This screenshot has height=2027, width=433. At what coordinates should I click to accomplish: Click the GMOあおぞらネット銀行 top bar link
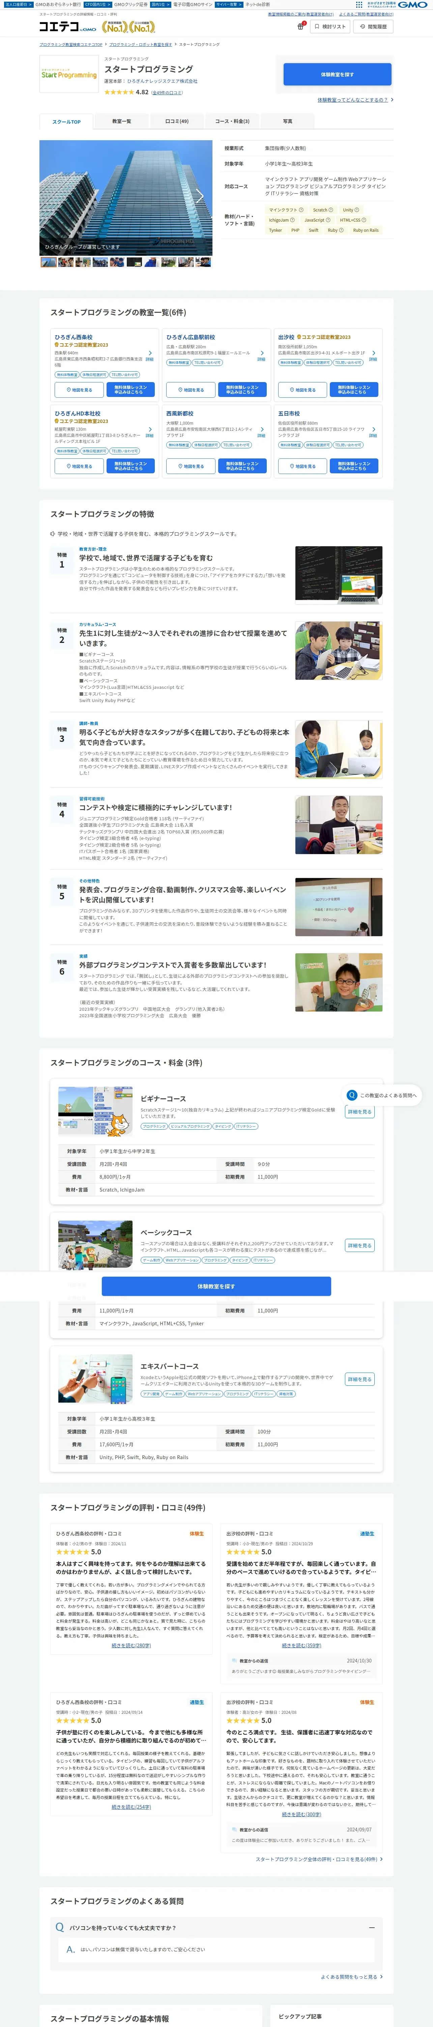[57, 5]
